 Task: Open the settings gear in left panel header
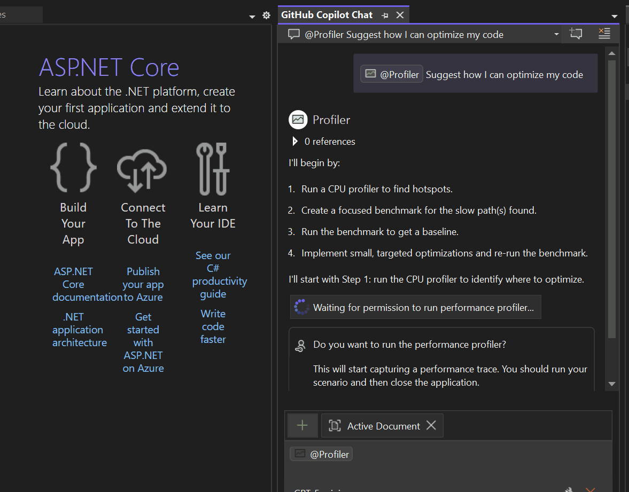pyautogui.click(x=266, y=15)
